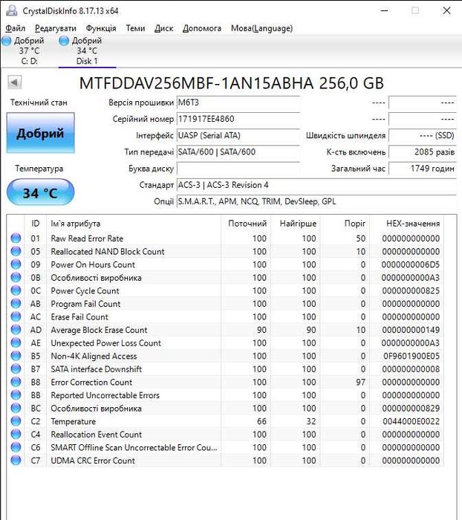Click the firmware version field M6T3
This screenshot has height=520, width=462.
(238, 103)
